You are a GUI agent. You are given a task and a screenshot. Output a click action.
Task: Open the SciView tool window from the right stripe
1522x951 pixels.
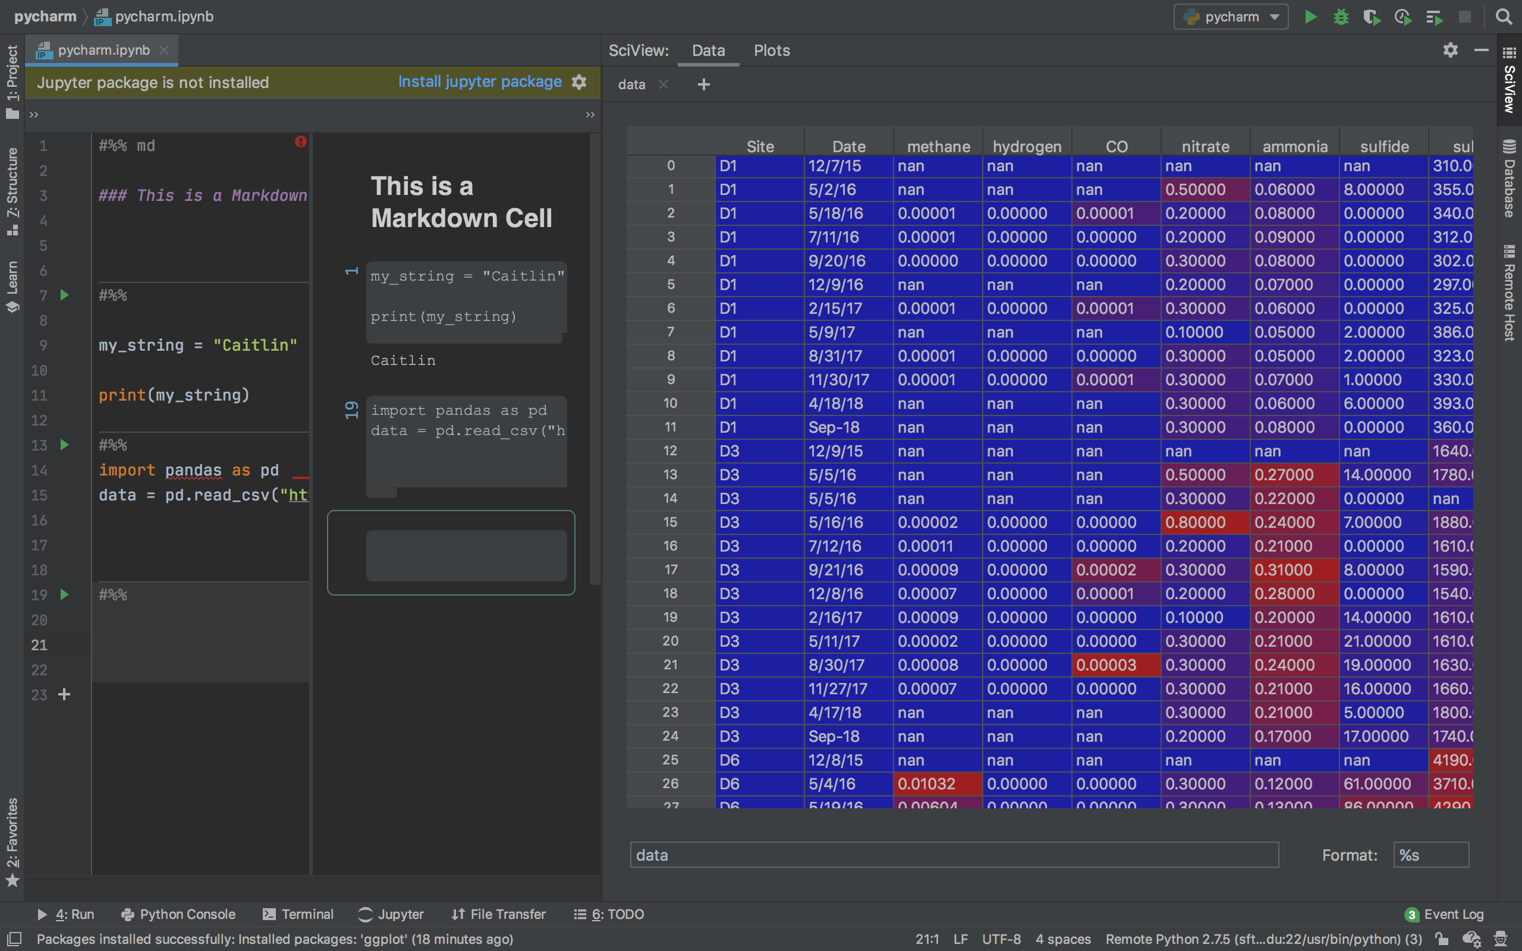coord(1510,79)
